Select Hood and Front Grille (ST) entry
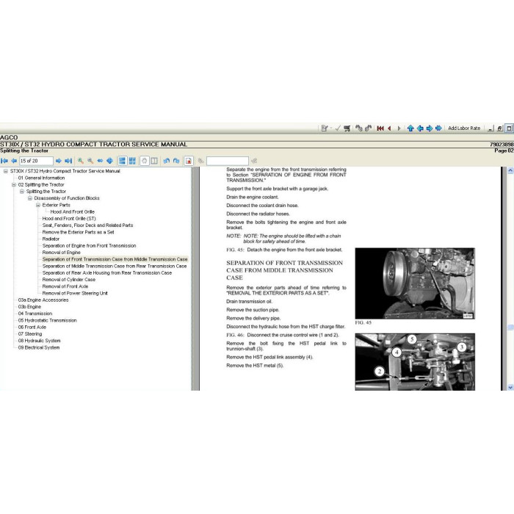 point(69,219)
